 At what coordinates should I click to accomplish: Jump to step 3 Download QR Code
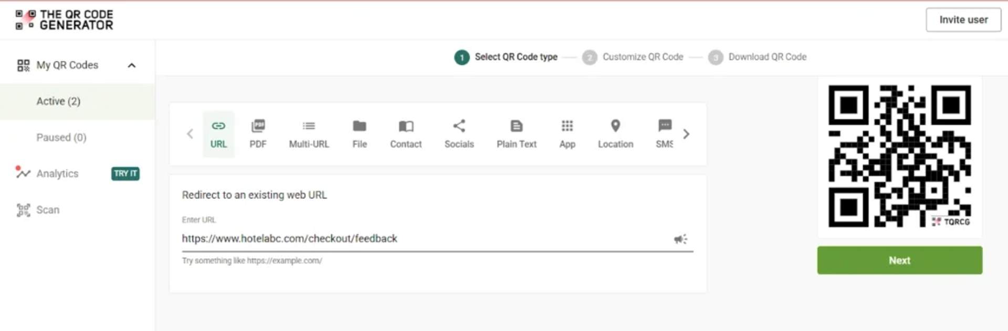757,57
